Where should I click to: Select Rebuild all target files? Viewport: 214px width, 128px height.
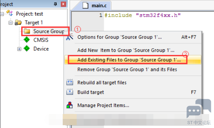point(133,83)
